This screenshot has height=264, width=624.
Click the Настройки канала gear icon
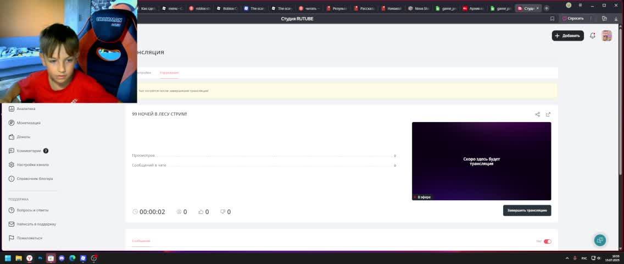pyautogui.click(x=12, y=165)
